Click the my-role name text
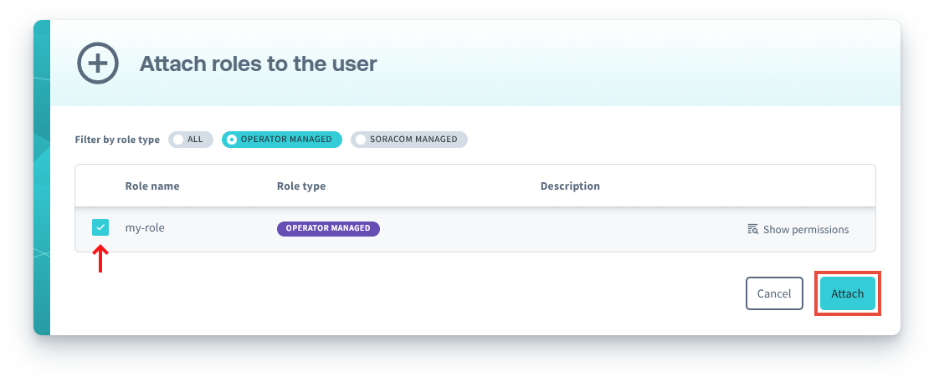This screenshot has height=382, width=934. tap(145, 227)
